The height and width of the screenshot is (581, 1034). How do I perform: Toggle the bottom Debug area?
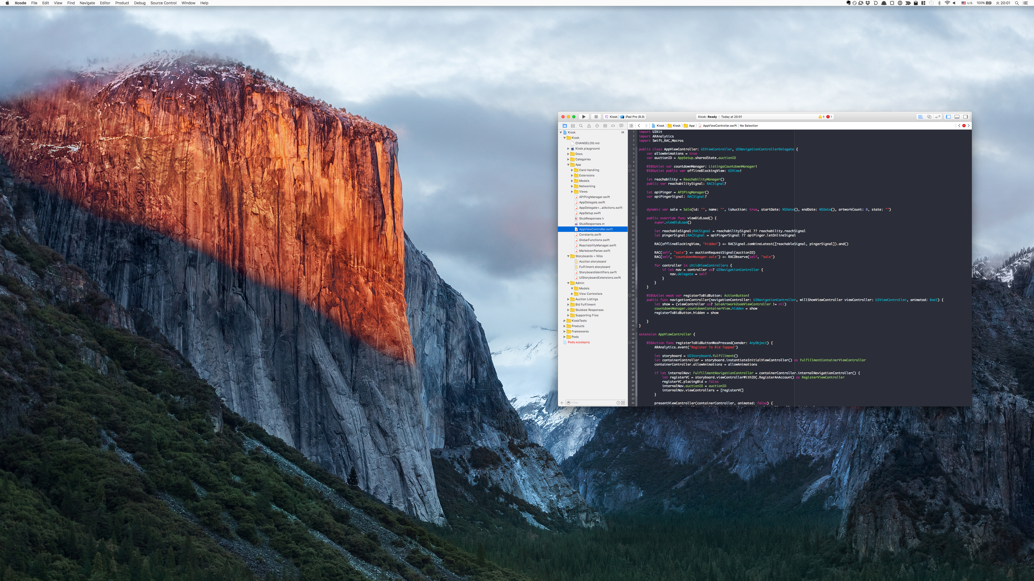pyautogui.click(x=957, y=117)
